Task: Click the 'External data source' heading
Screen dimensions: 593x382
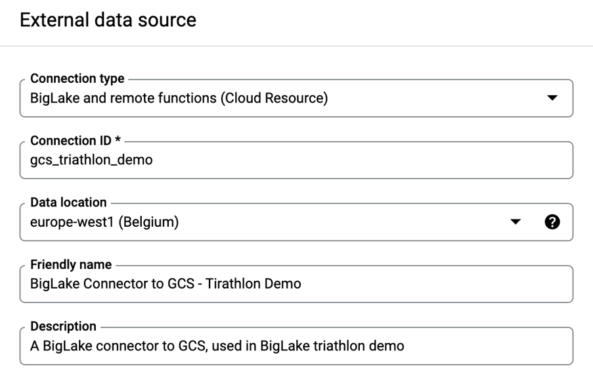Action: tap(108, 20)
